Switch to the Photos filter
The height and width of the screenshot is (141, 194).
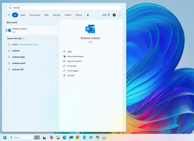click(x=79, y=15)
